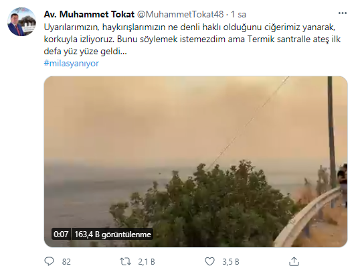Open the #milasyanıyor hashtag link
The height and width of the screenshot is (272, 358).
point(72,64)
